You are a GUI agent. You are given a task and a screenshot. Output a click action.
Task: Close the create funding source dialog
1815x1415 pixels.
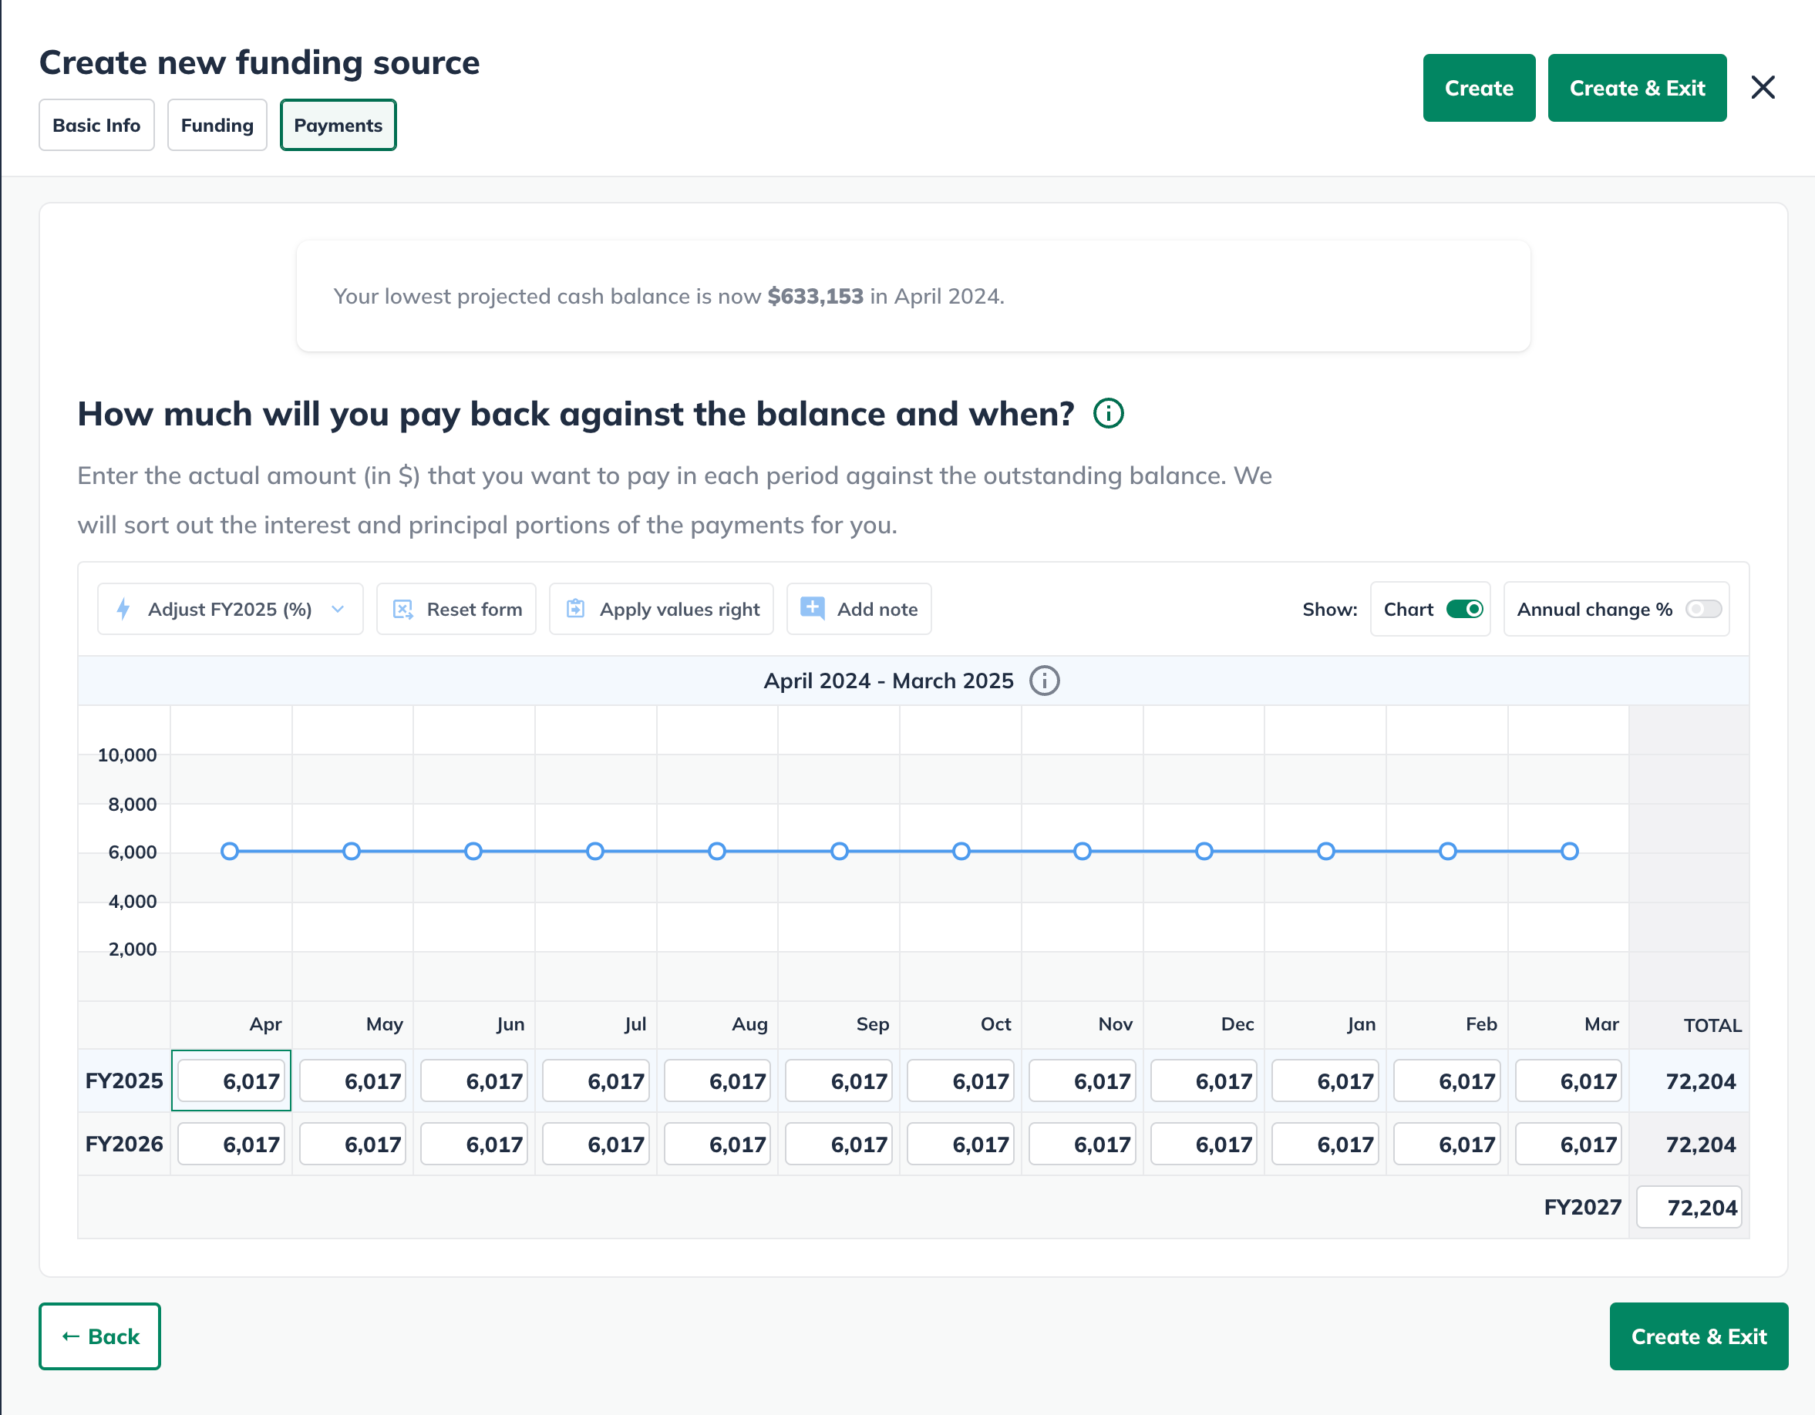point(1763,87)
